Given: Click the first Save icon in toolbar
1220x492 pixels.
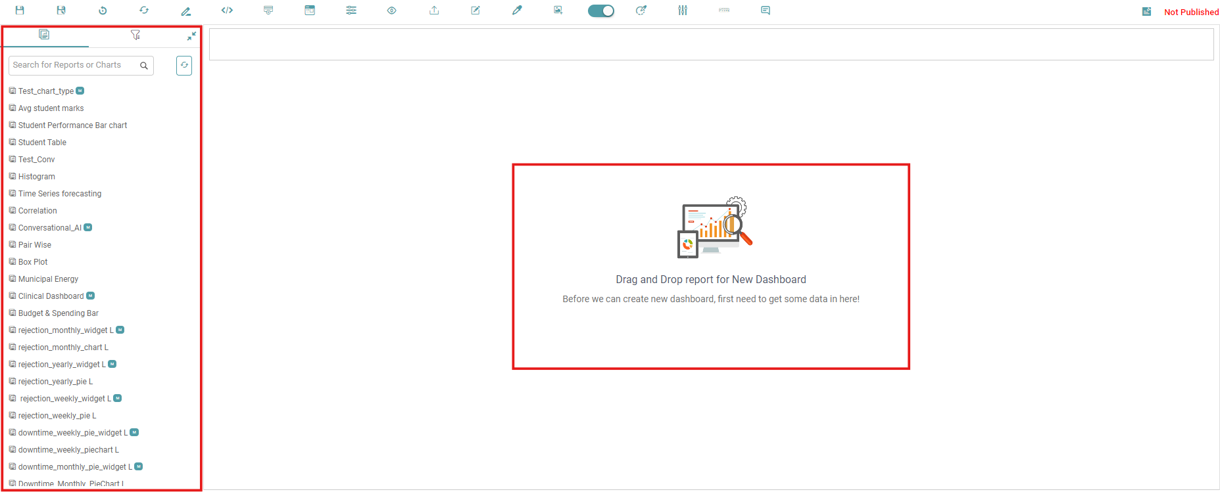Looking at the screenshot, I should 20,11.
